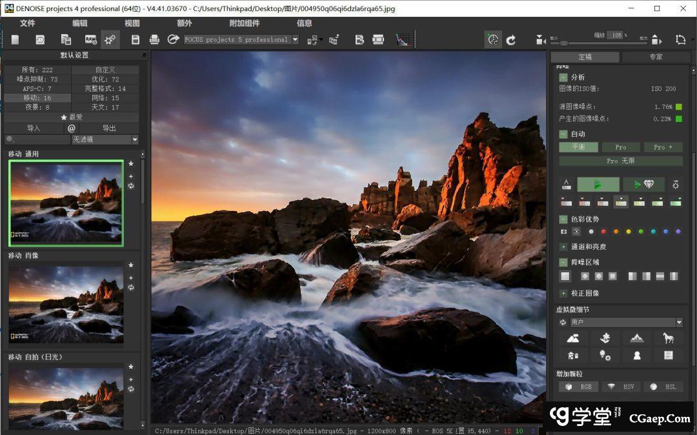The image size is (697, 435).
Task: Click the 导出 export button
Action: tap(109, 128)
